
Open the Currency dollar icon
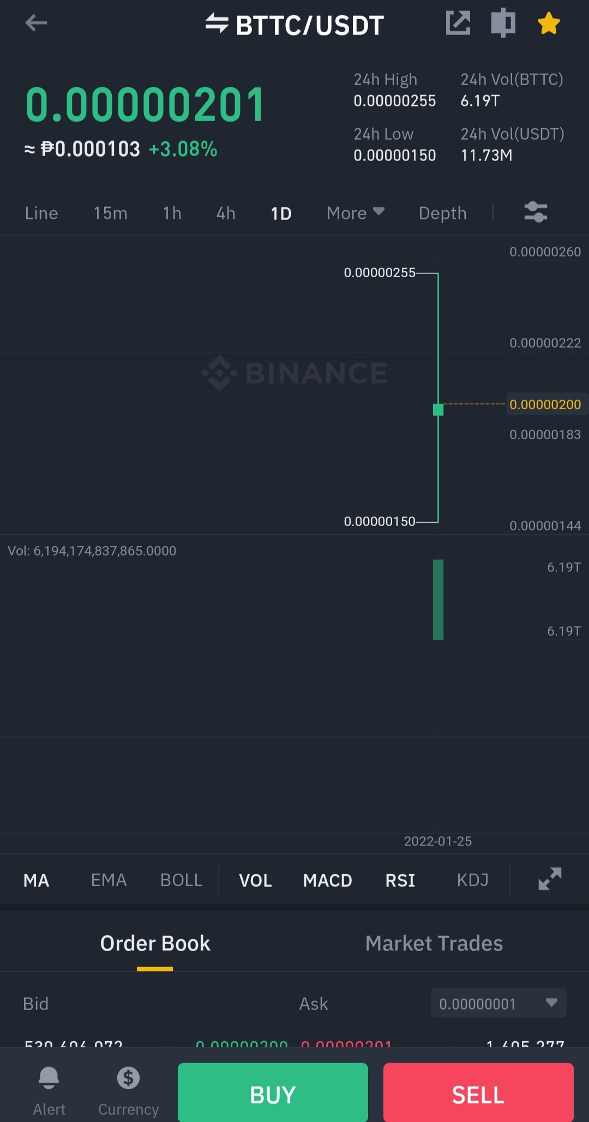(x=128, y=1078)
